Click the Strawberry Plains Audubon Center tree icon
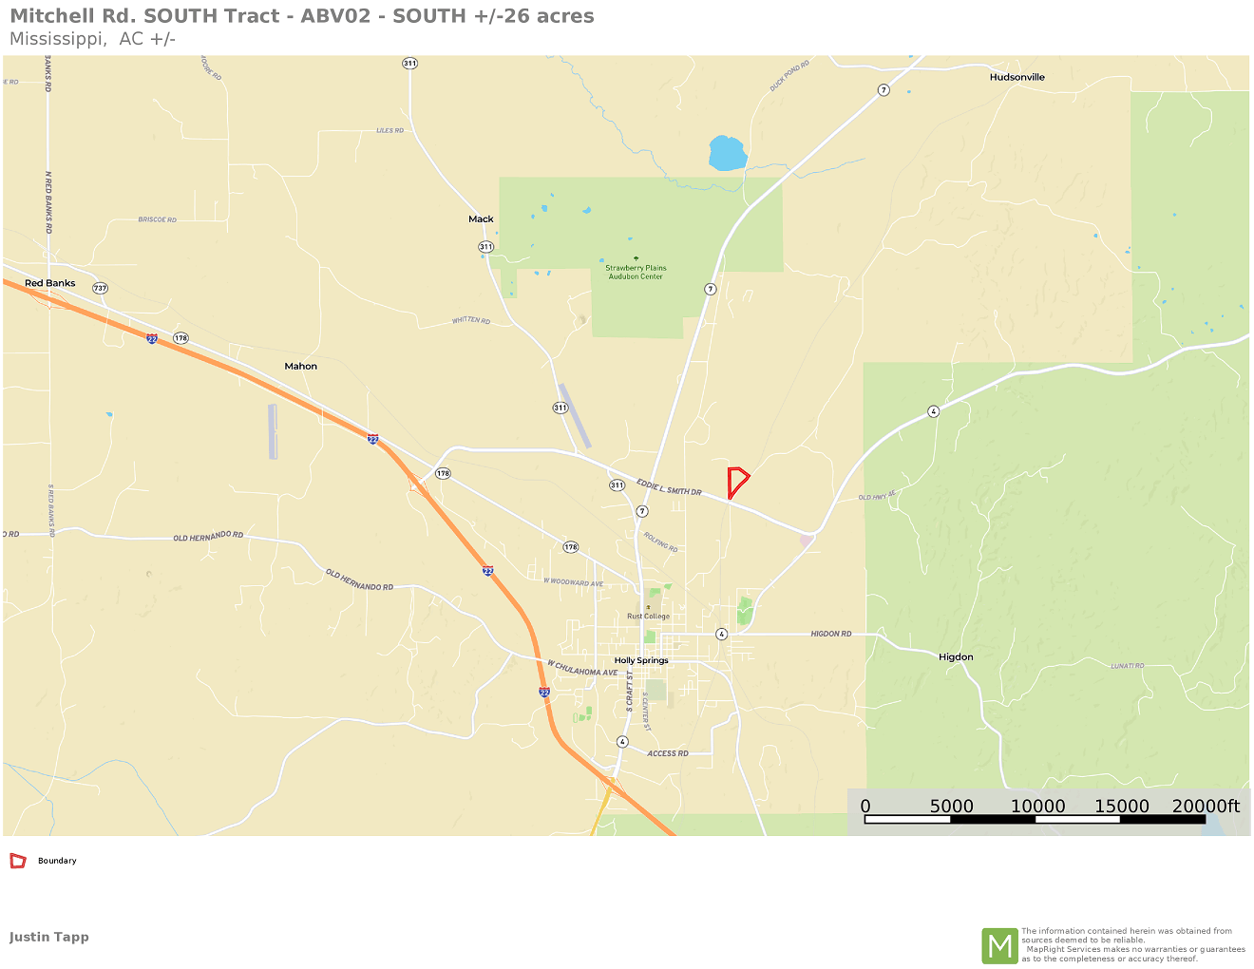This screenshot has width=1254, height=969. tap(636, 258)
